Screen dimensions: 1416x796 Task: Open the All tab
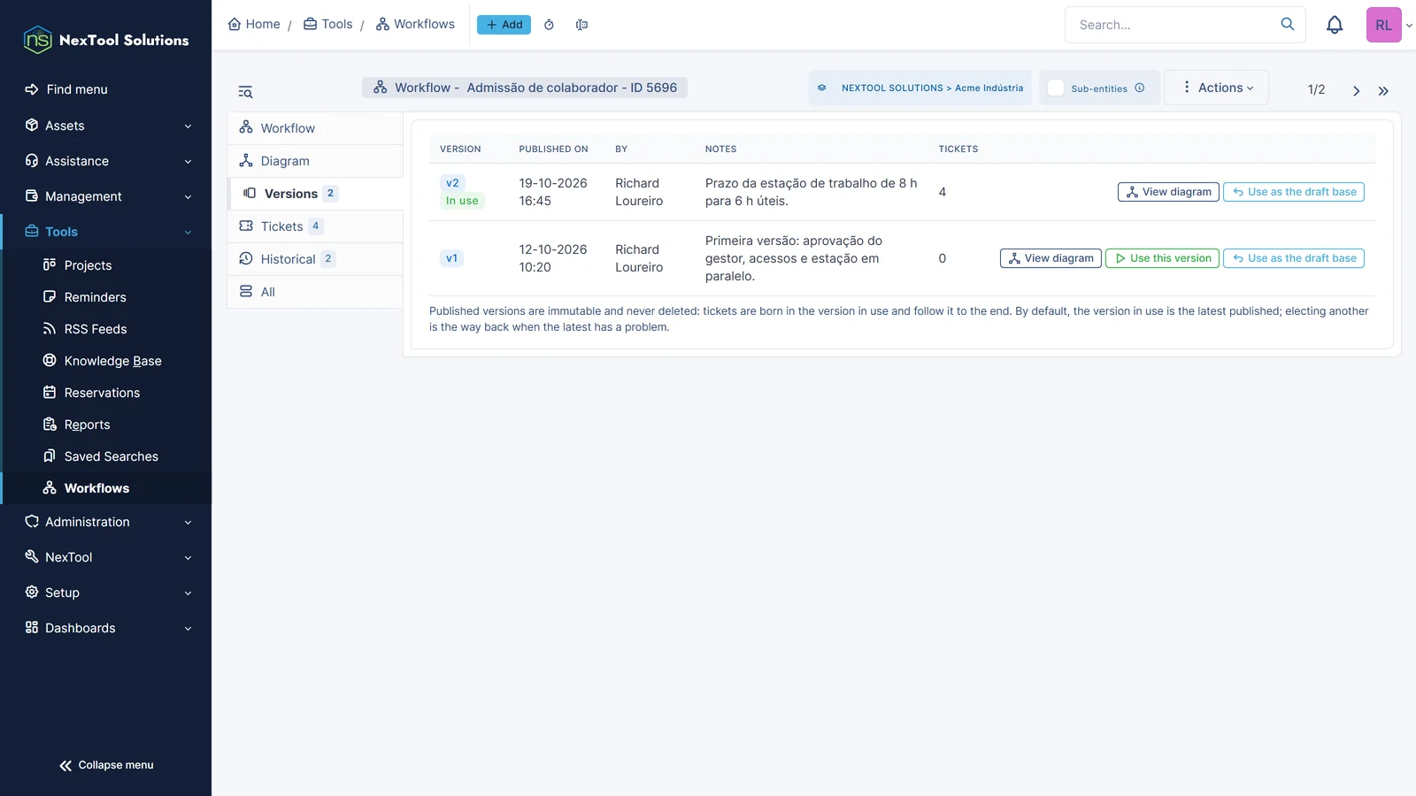tap(315, 292)
